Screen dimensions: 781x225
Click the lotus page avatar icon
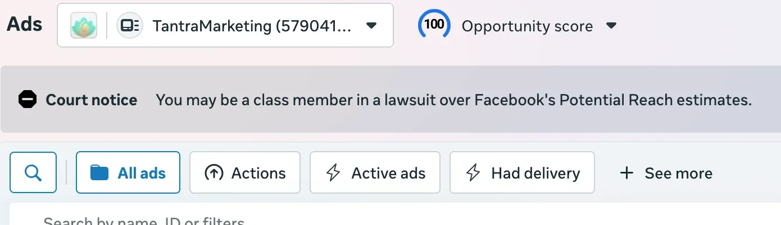tap(84, 25)
